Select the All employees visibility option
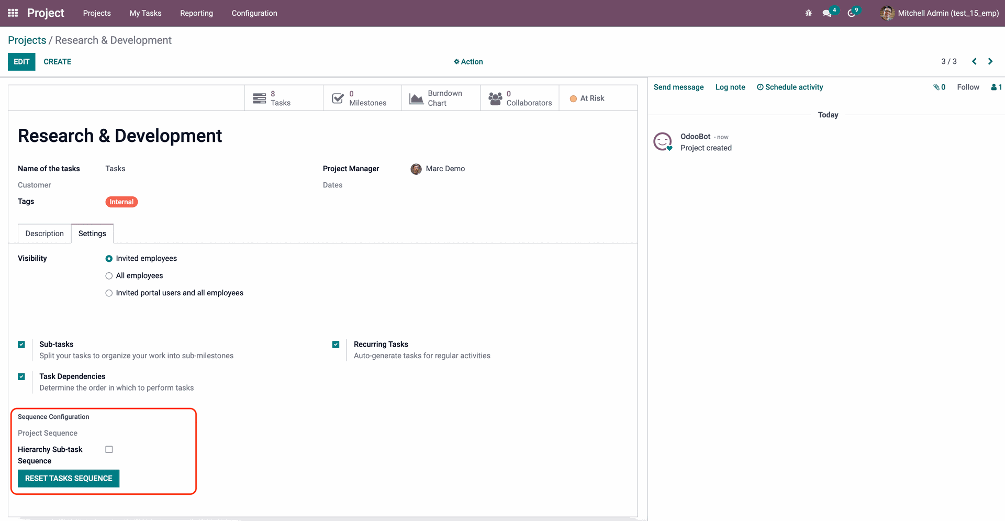Viewport: 1005px width, 521px height. (109, 275)
